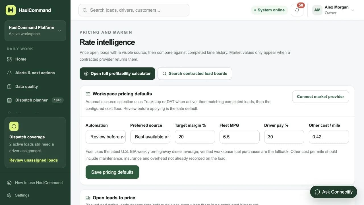Viewport: 364px width, 205px height.
Task: Click the Dispatch planner calendar icon
Action: point(9,100)
